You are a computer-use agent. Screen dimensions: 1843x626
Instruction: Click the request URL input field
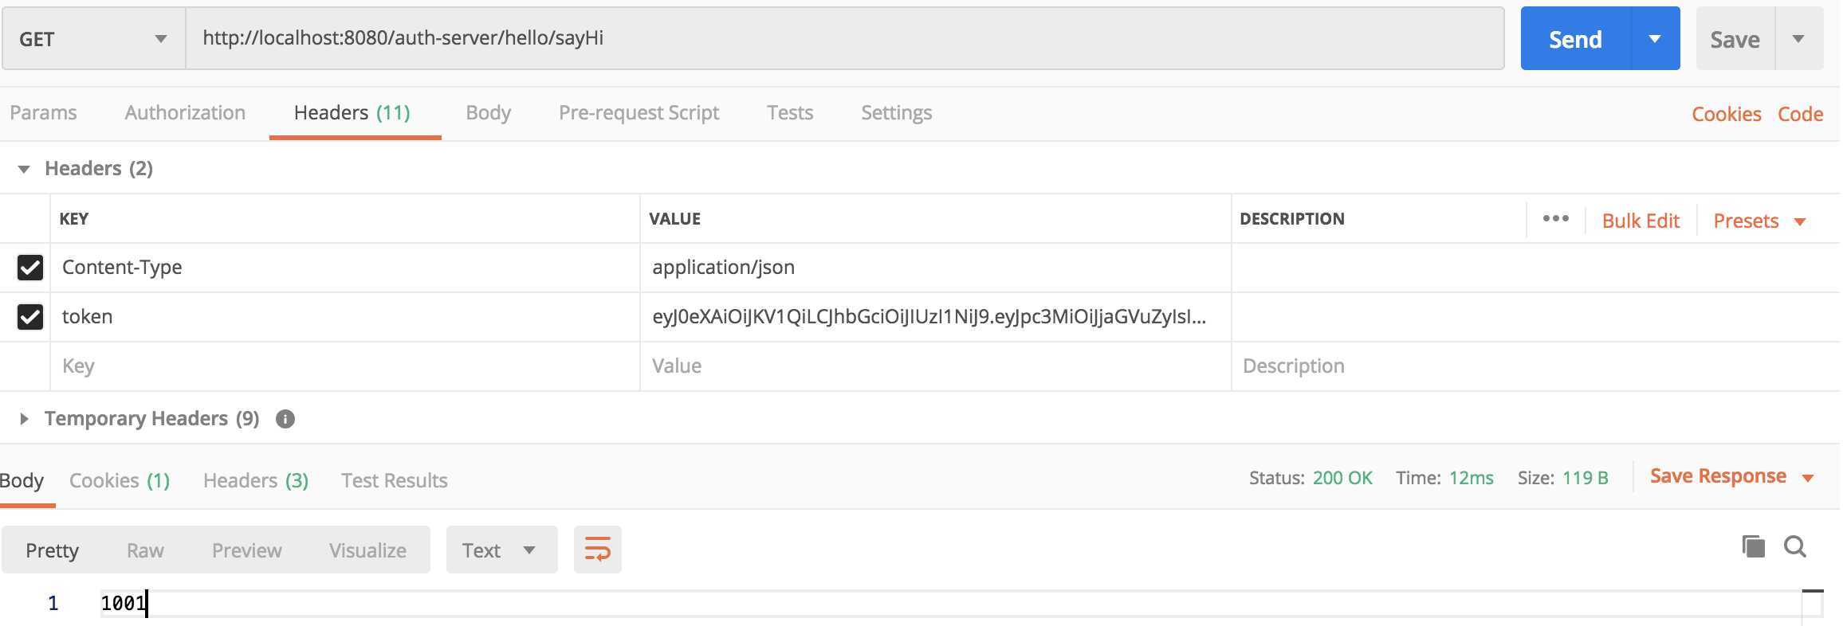click(844, 39)
